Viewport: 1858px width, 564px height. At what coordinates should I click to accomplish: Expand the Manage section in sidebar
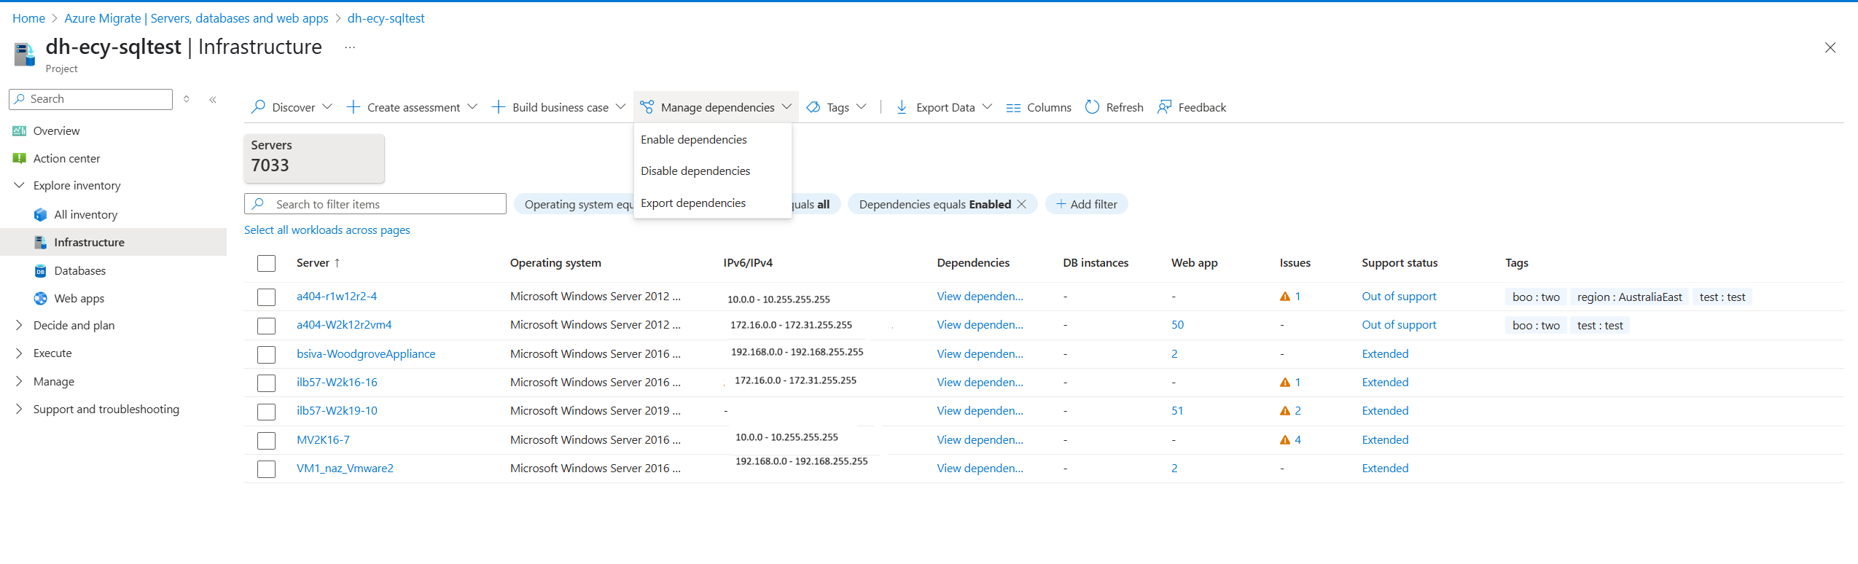(x=20, y=382)
